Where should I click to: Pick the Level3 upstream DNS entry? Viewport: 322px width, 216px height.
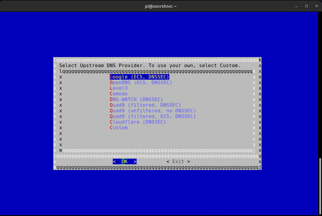tap(119, 88)
